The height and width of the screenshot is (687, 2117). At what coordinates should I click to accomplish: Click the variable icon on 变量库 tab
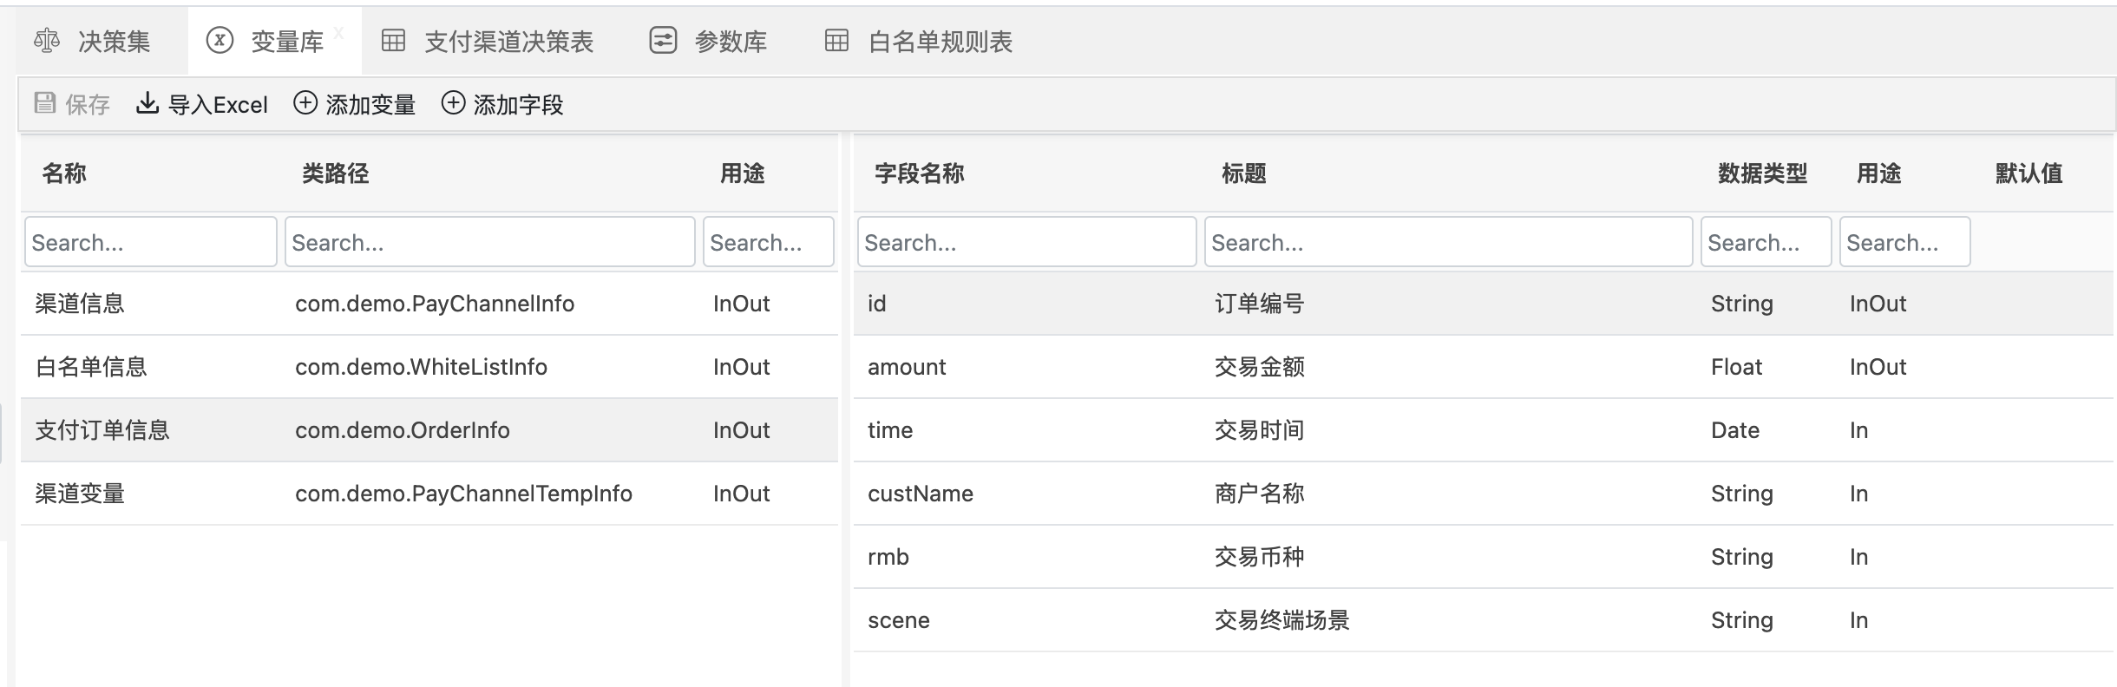pos(220,41)
